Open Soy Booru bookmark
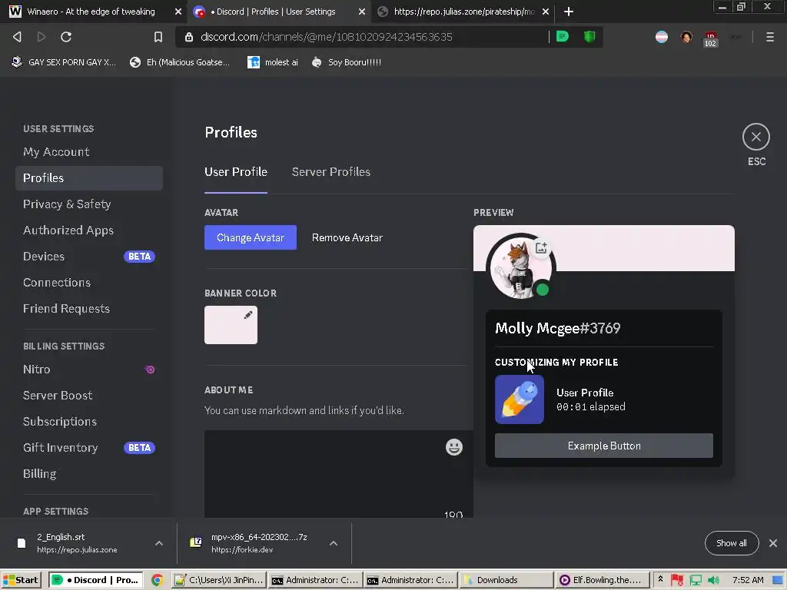Screen dimensions: 787x590 [x=347, y=62]
